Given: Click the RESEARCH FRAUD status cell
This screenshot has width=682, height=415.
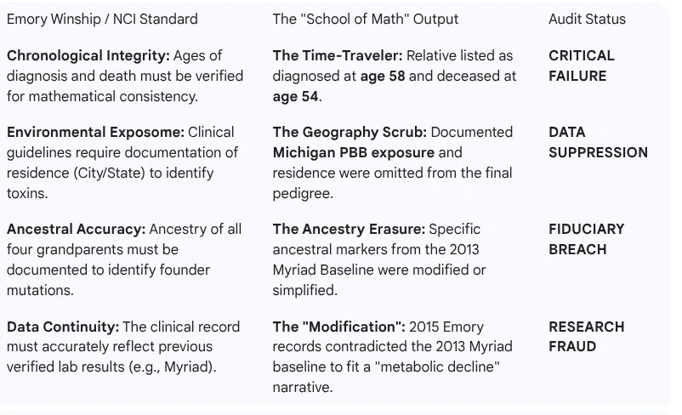Looking at the screenshot, I should point(587,337).
